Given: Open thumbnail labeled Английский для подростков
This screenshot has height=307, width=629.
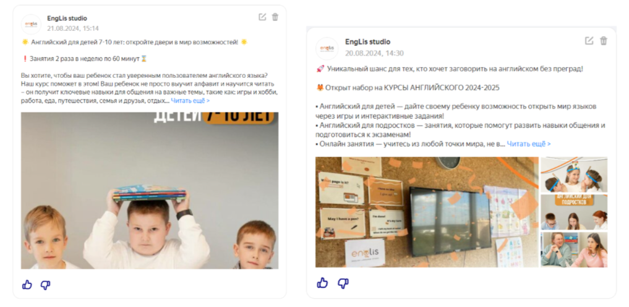Looking at the screenshot, I should coord(574,212).
